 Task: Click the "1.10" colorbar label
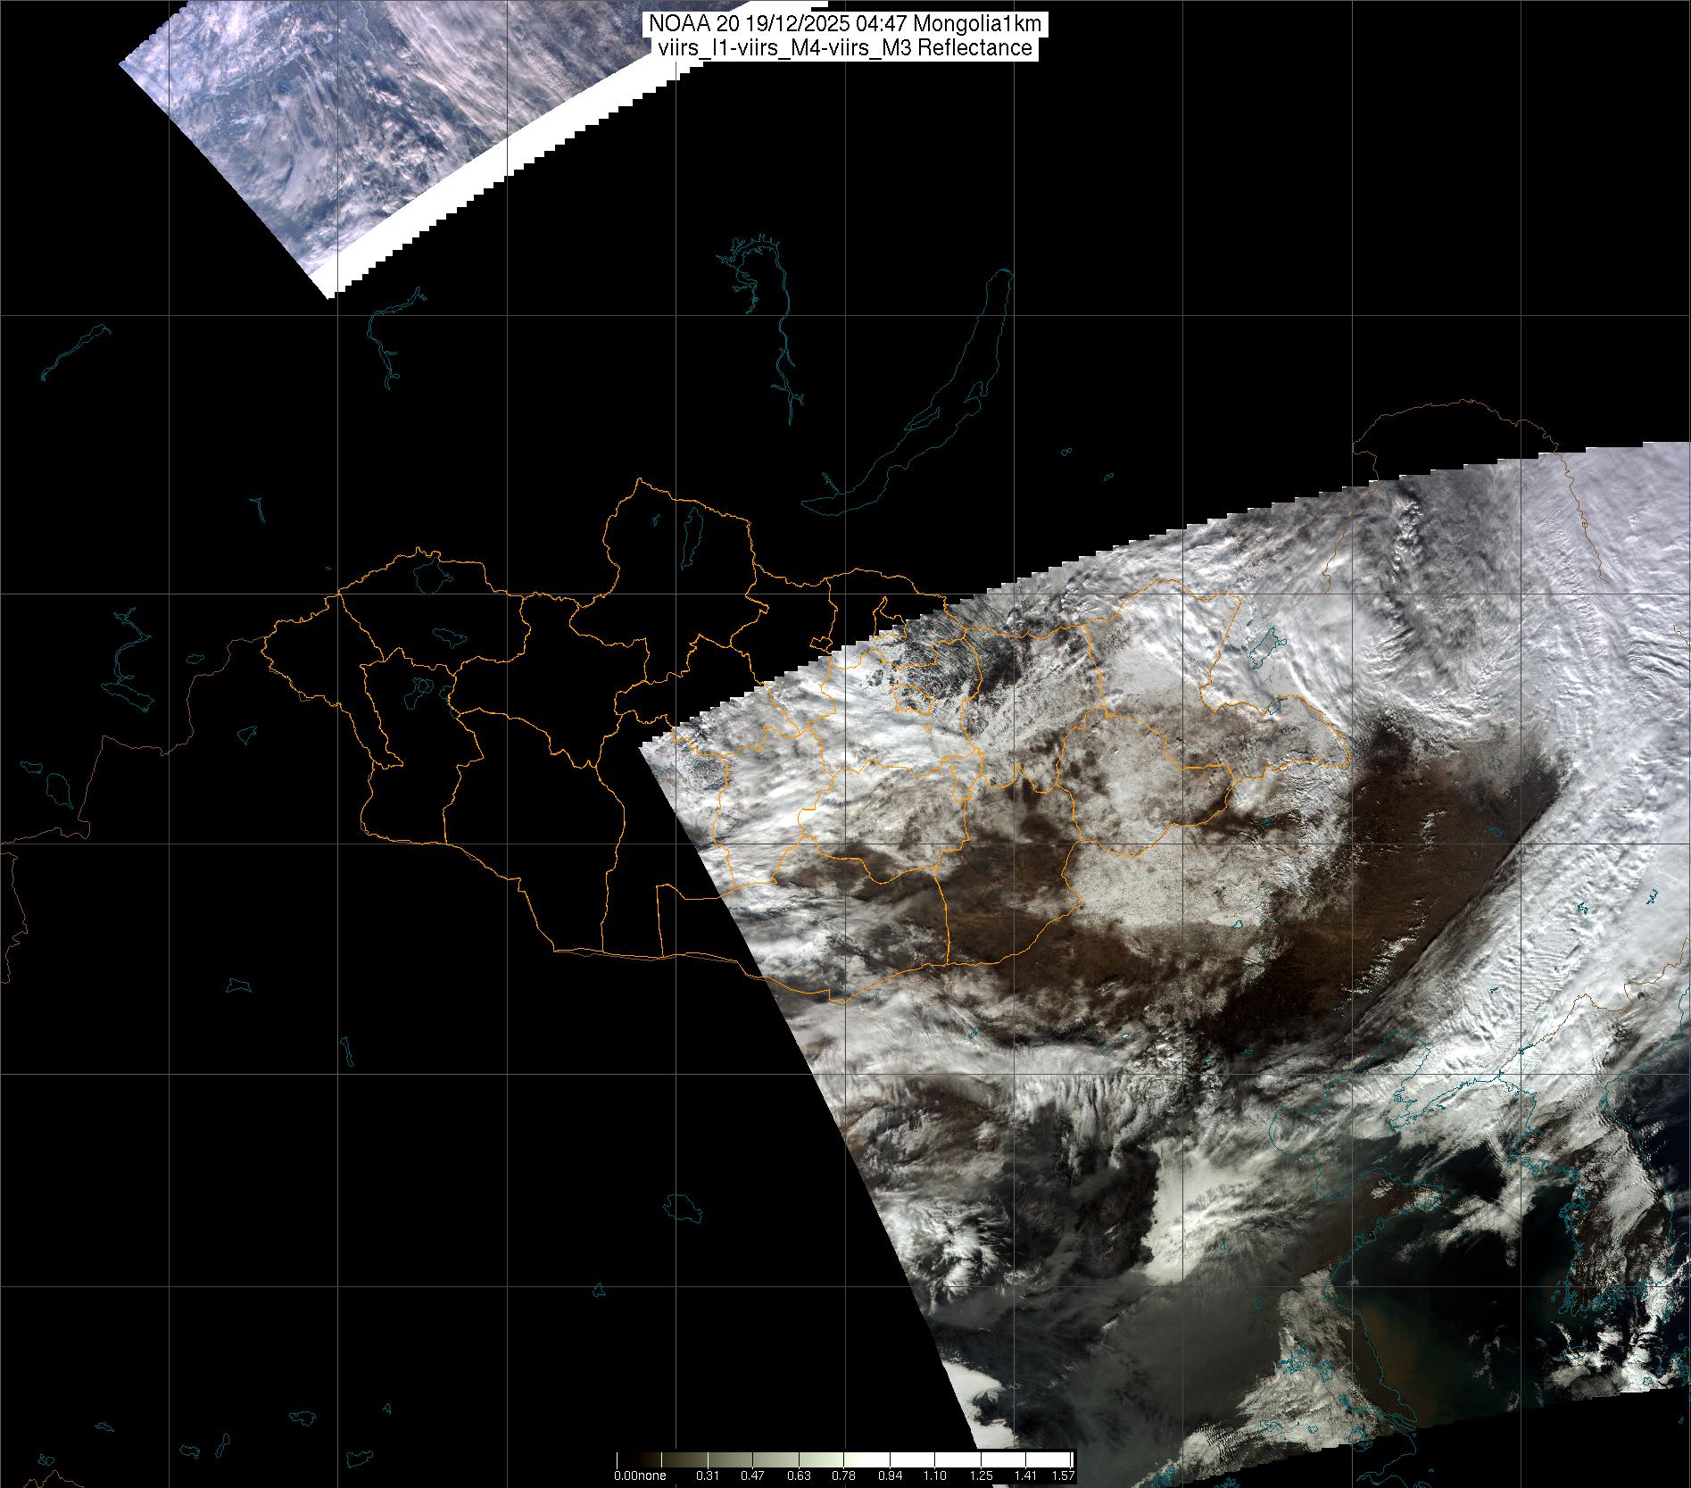pyautogui.click(x=935, y=1476)
